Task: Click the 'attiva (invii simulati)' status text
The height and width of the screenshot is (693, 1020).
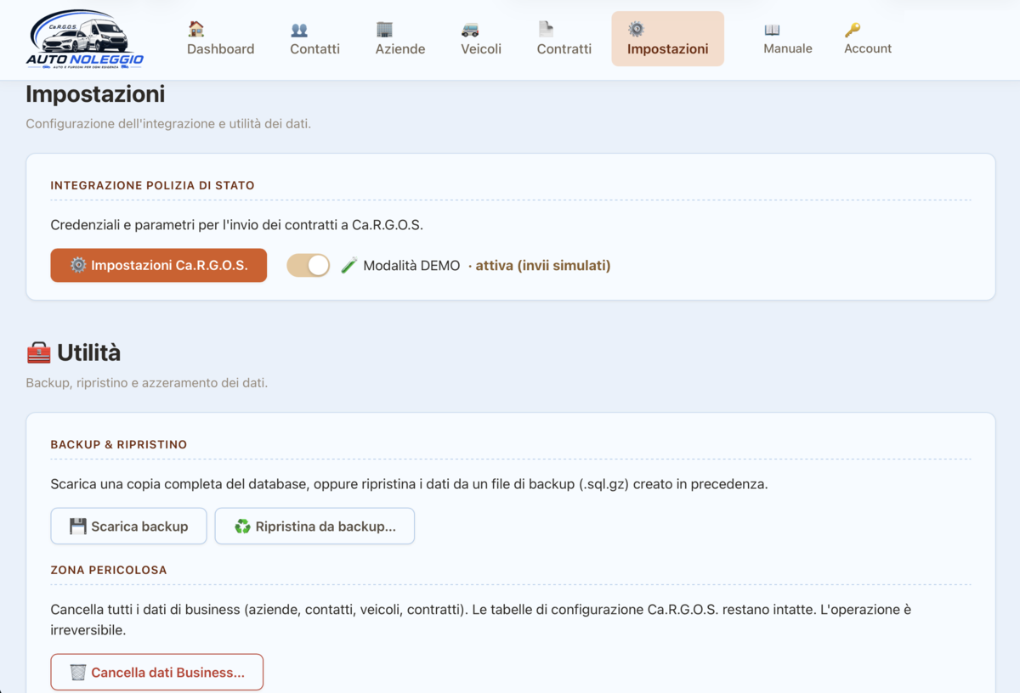Action: pos(543,266)
